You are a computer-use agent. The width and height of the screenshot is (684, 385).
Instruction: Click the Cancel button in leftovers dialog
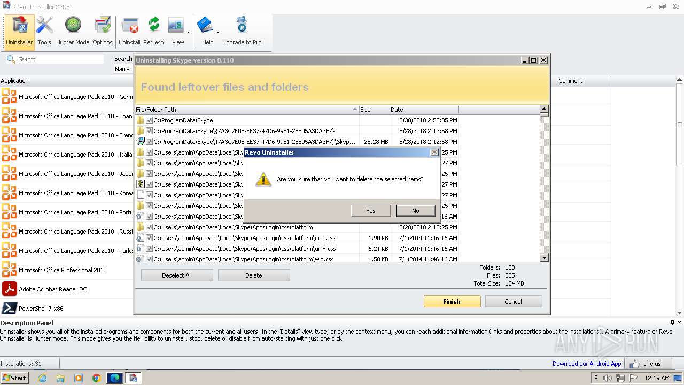pyautogui.click(x=513, y=302)
